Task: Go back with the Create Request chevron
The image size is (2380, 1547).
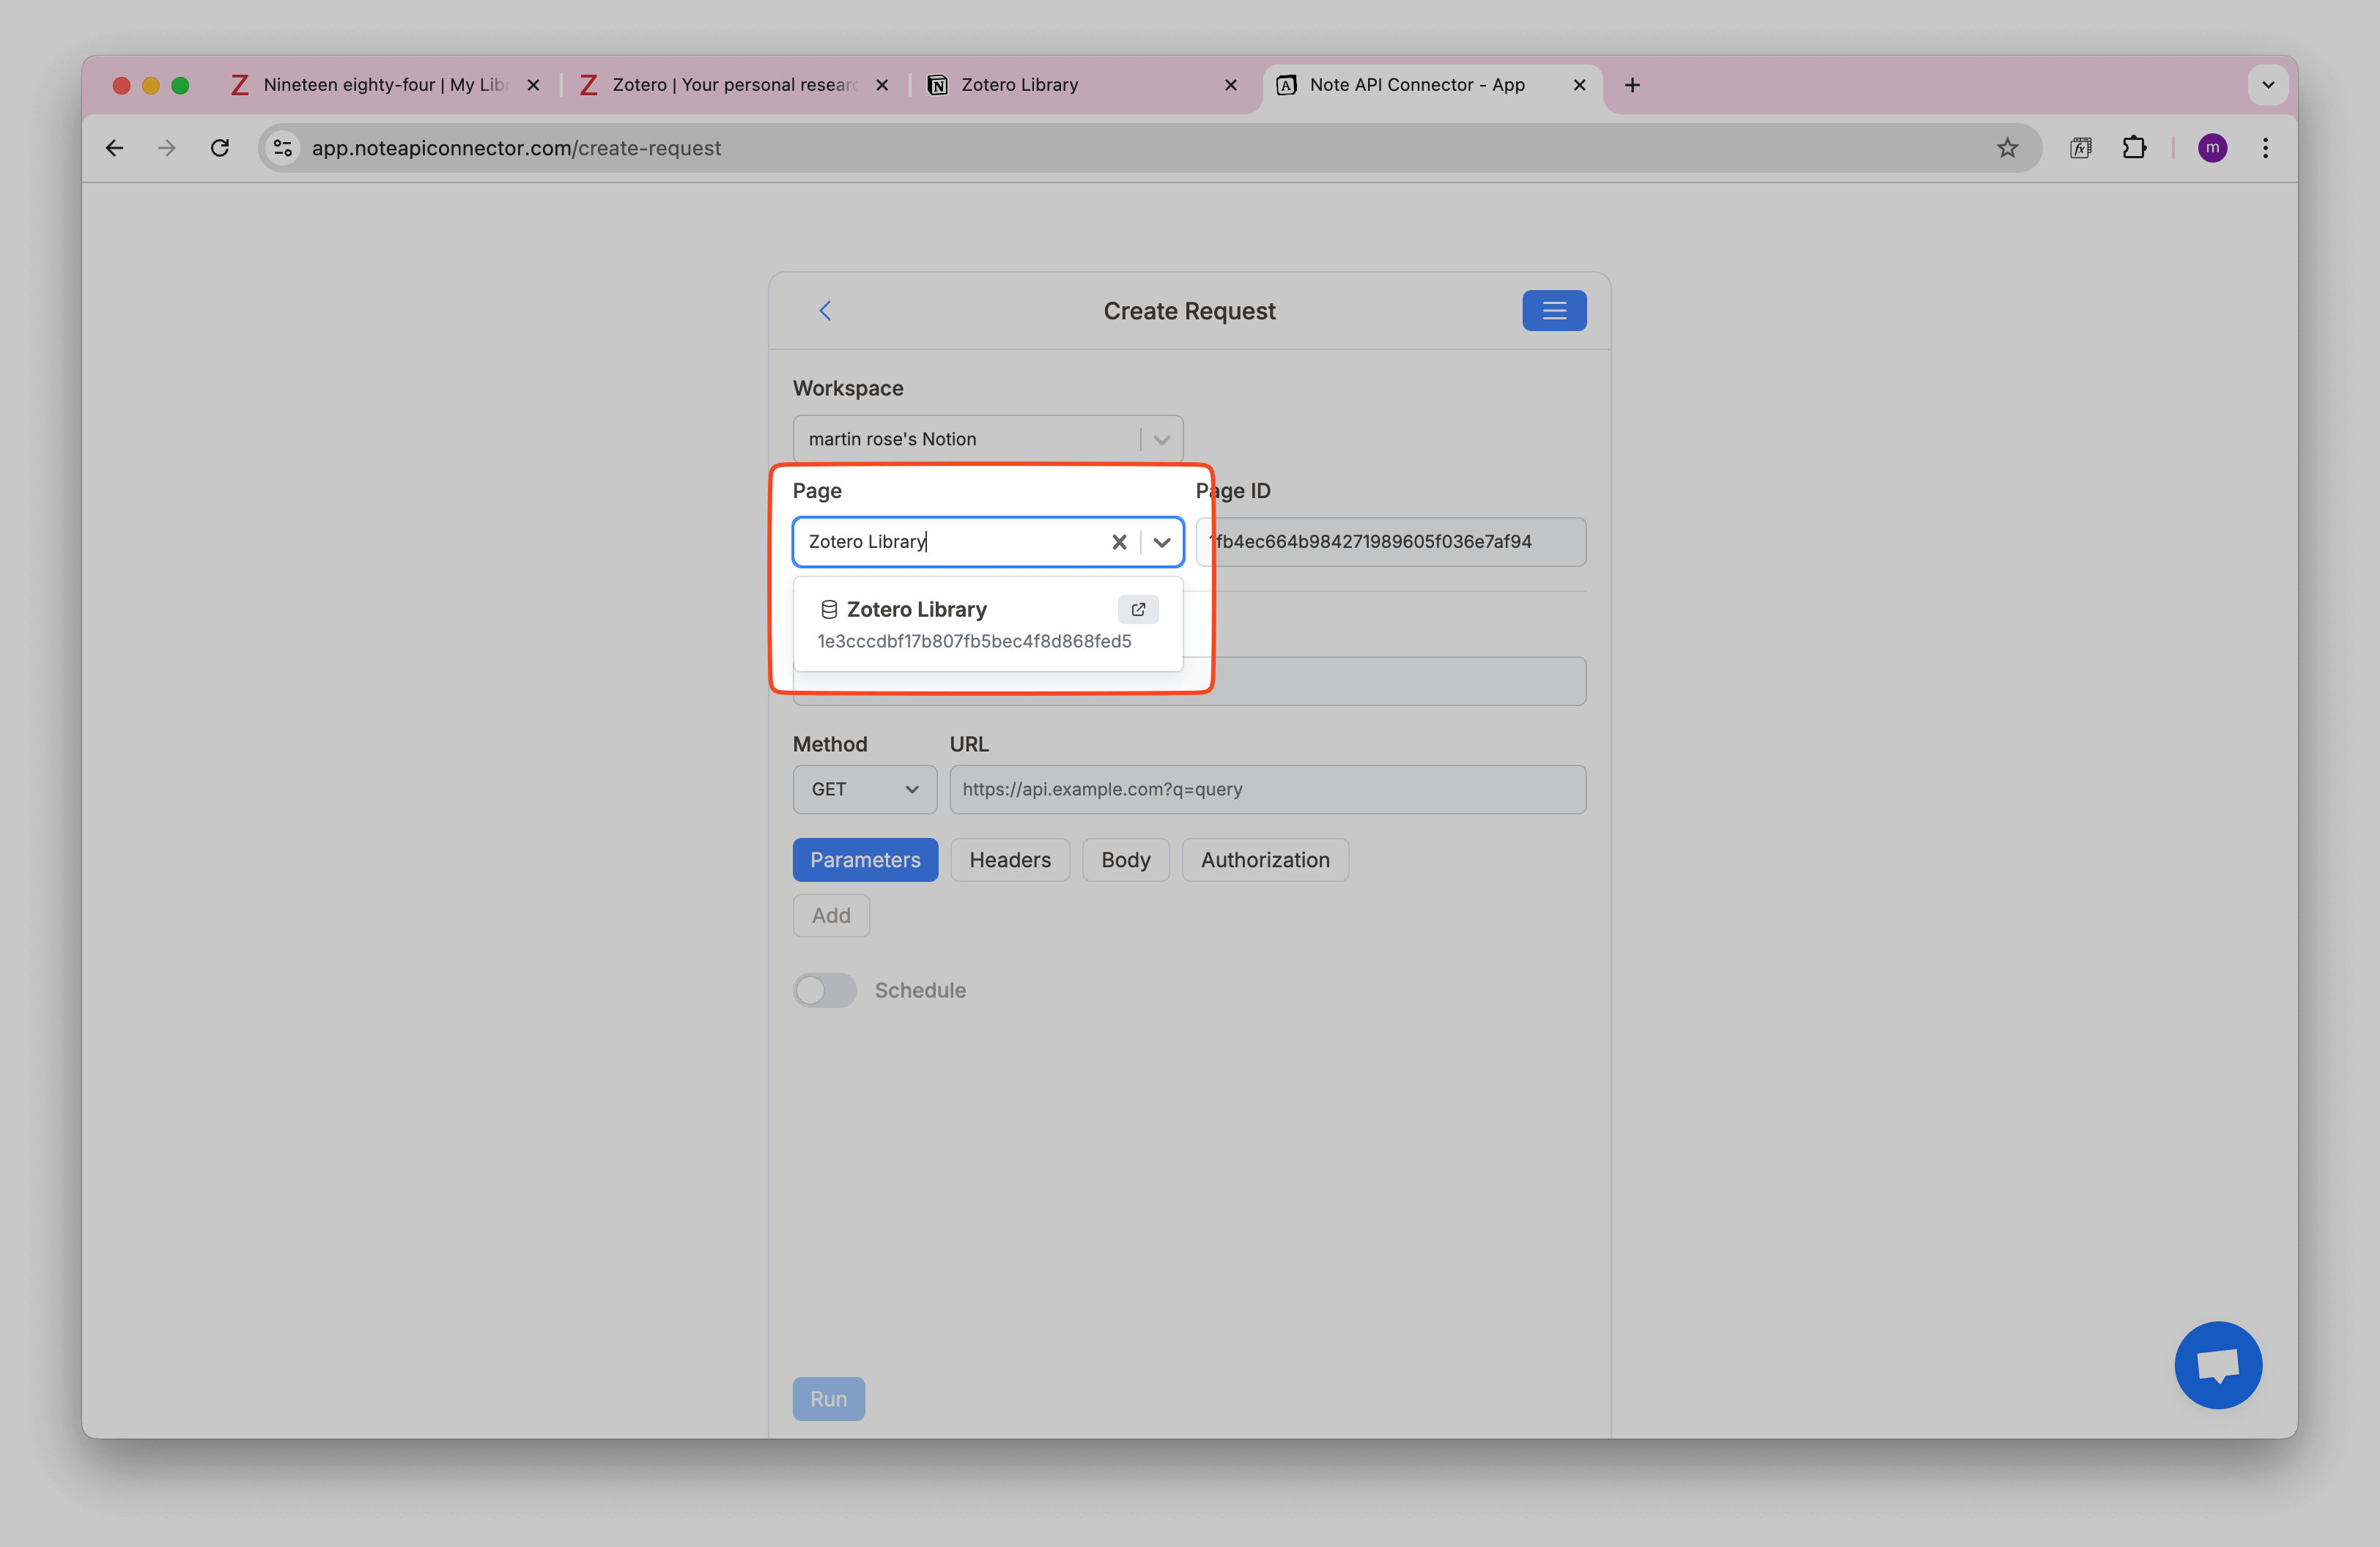Action: click(x=825, y=311)
